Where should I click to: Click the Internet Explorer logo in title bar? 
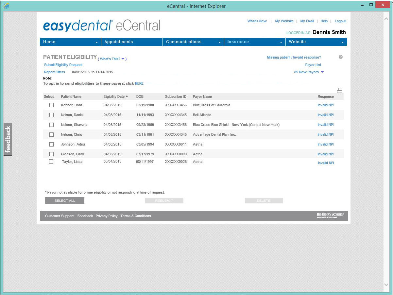coord(6,6)
